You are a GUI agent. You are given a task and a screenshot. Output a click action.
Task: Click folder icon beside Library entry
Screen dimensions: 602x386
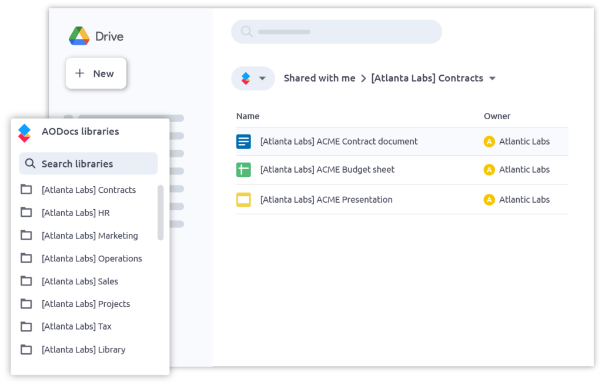tap(26, 349)
